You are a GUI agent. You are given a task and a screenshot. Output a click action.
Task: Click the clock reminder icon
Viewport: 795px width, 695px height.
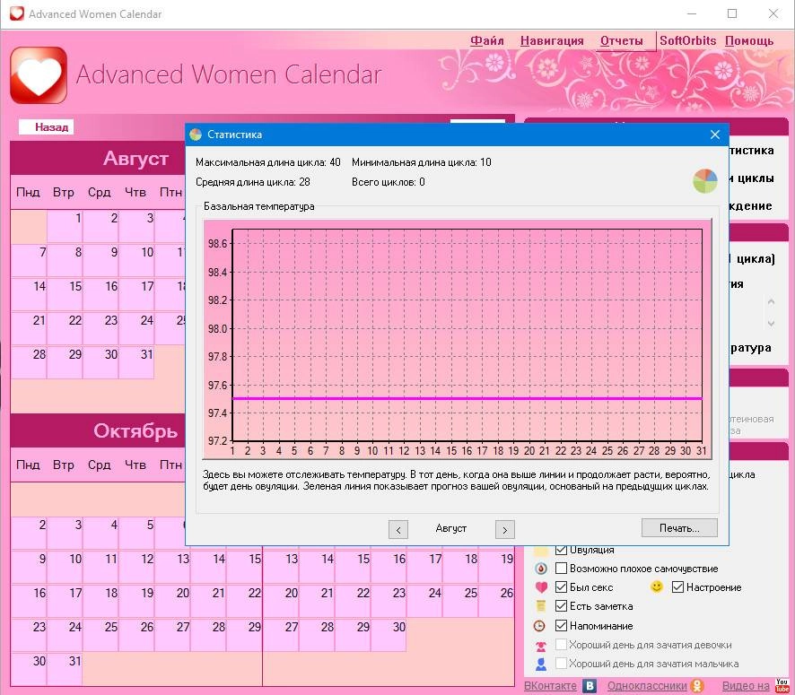click(x=539, y=626)
